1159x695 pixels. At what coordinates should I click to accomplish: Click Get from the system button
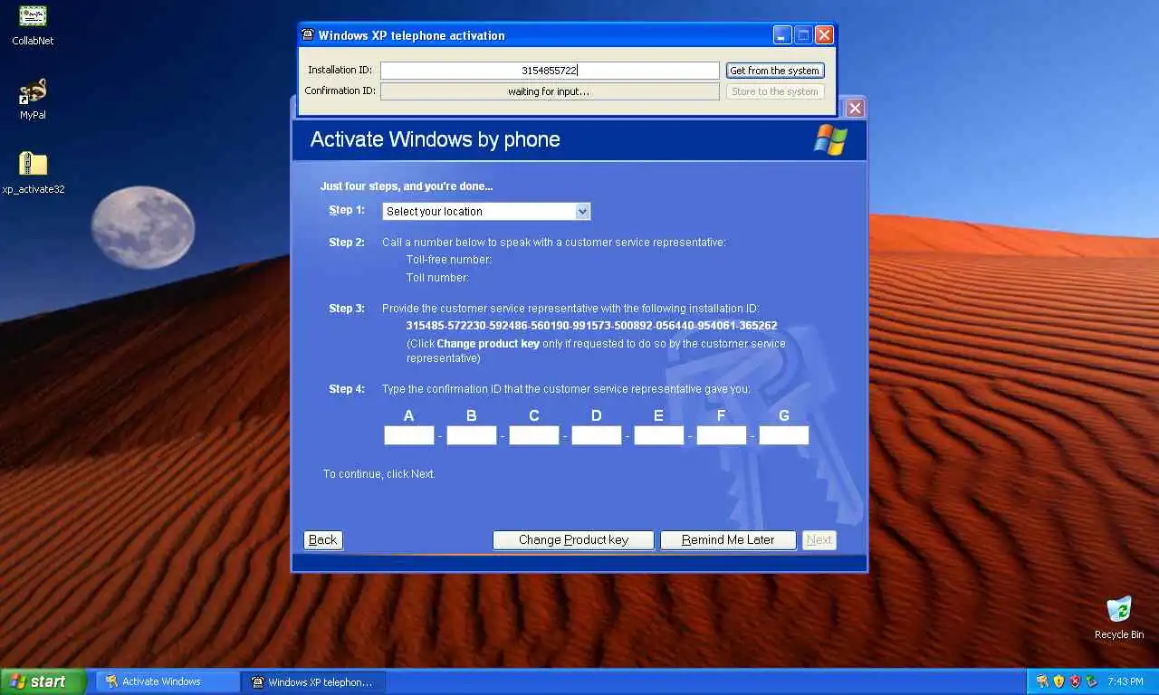(x=775, y=71)
